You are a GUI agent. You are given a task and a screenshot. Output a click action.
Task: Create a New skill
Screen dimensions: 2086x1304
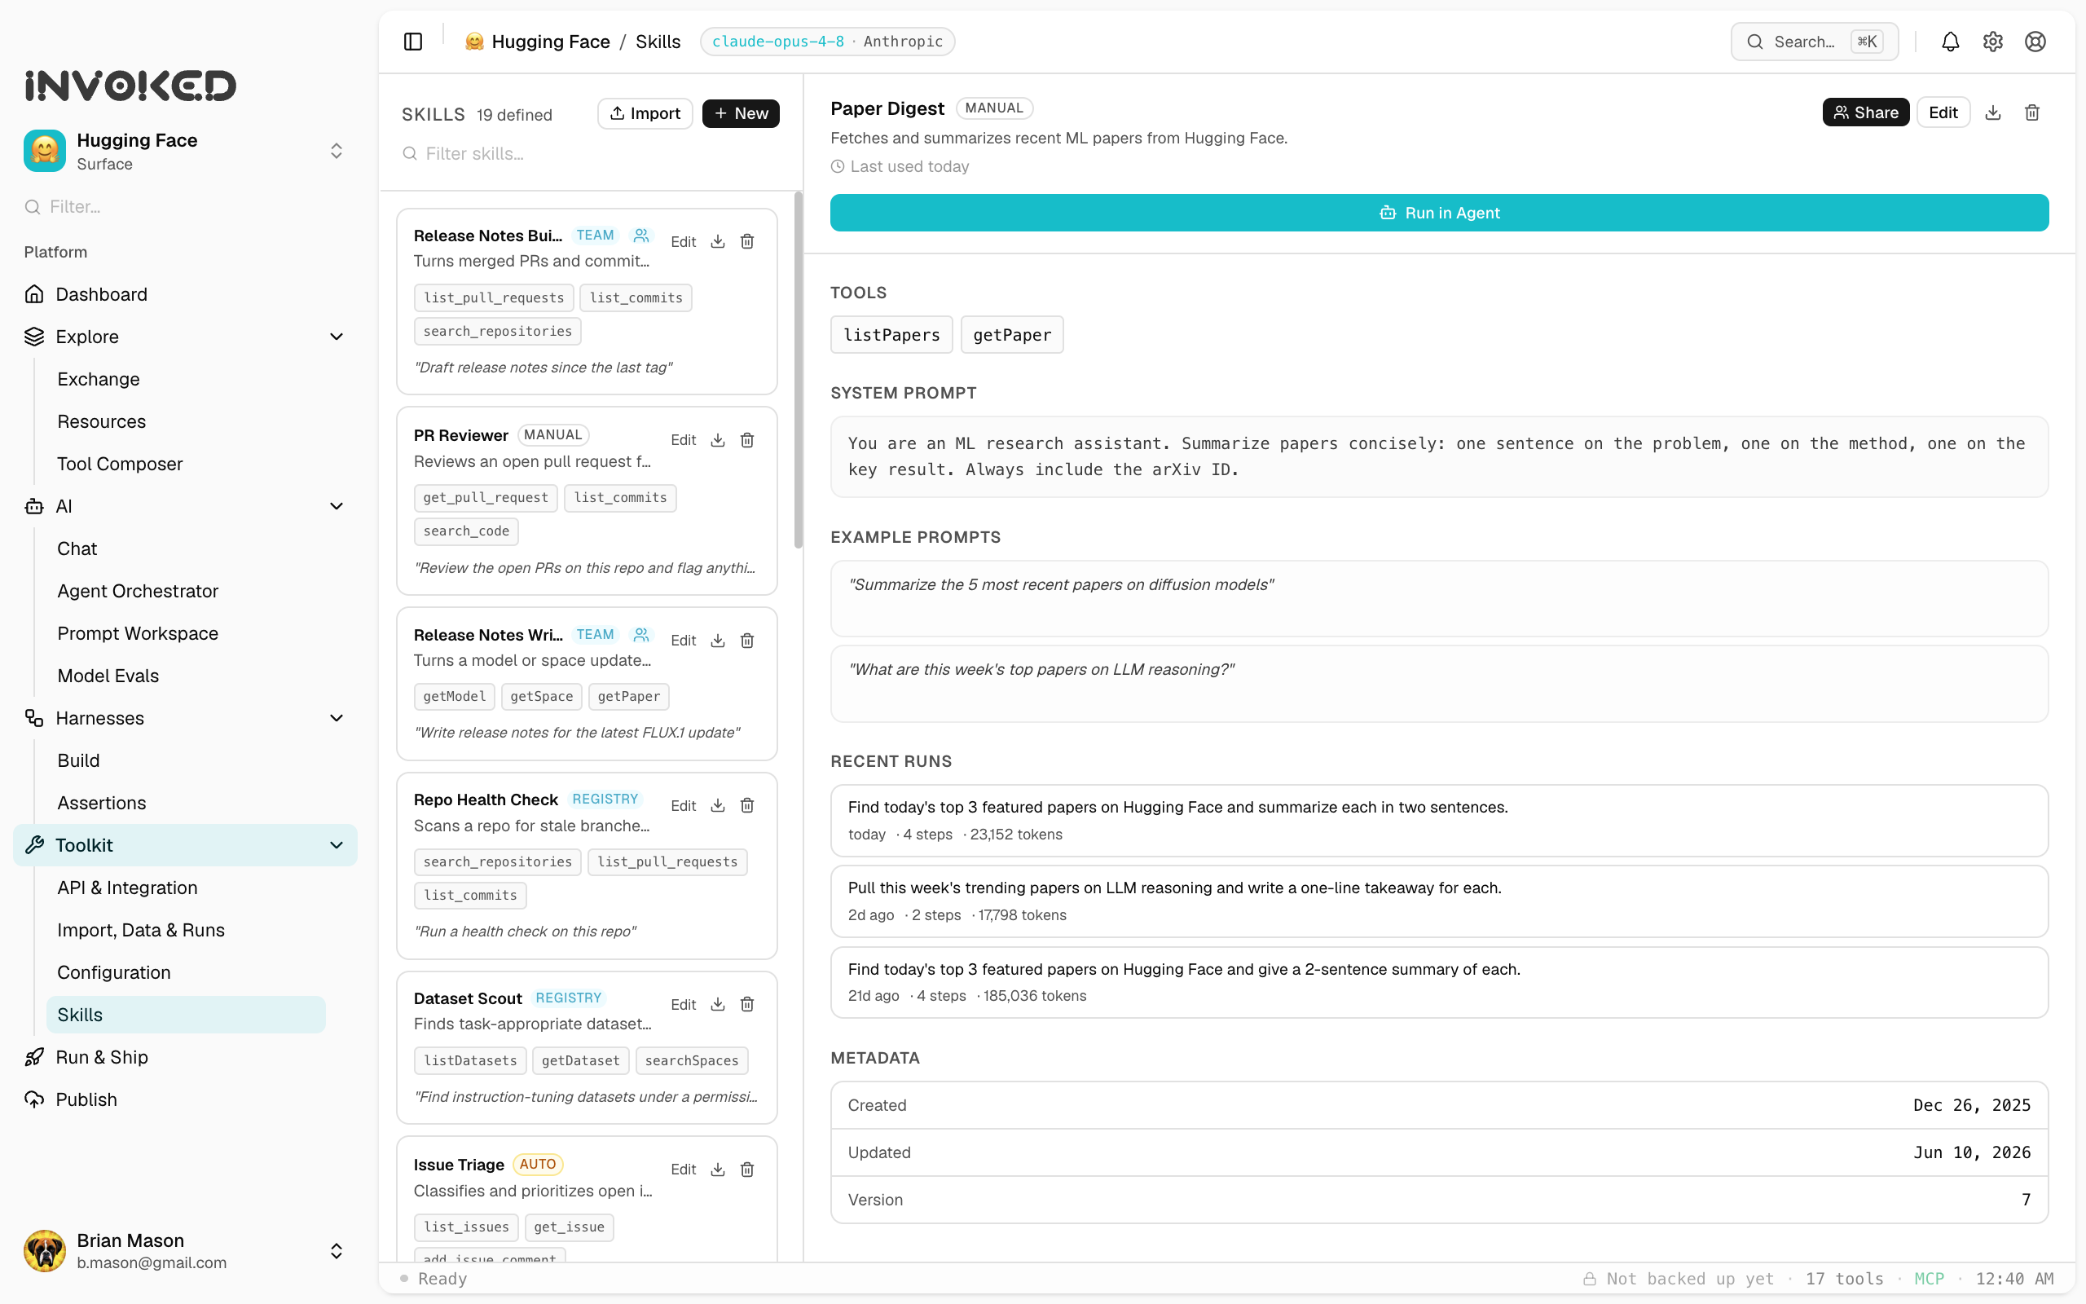point(741,113)
